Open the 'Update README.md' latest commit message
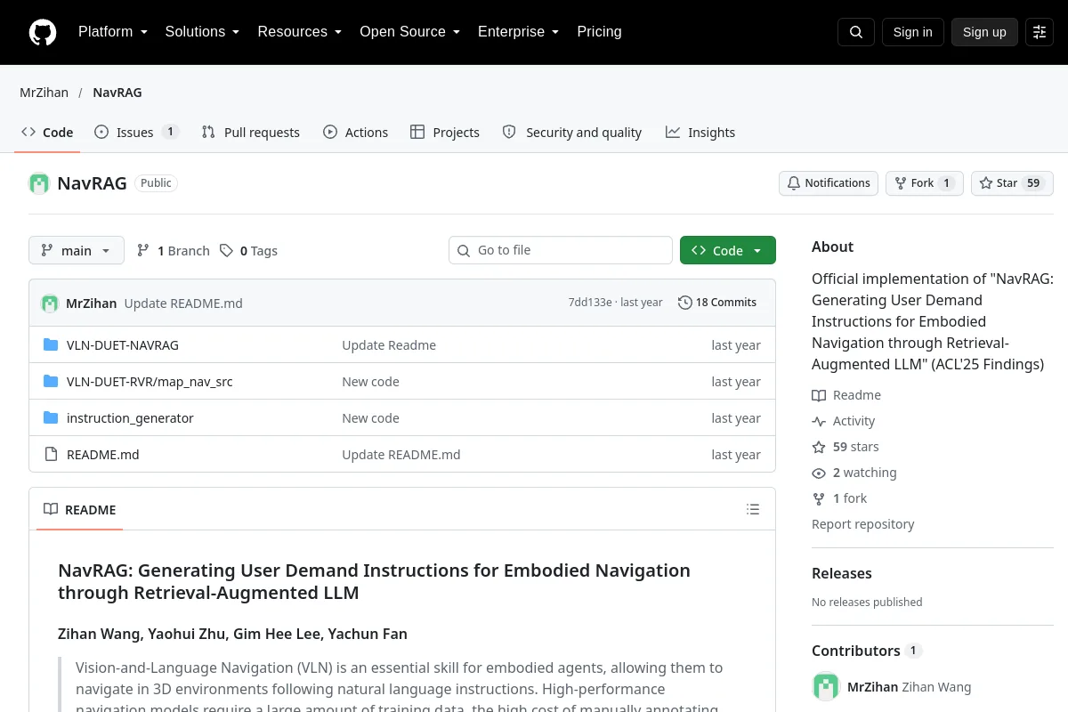 click(183, 303)
